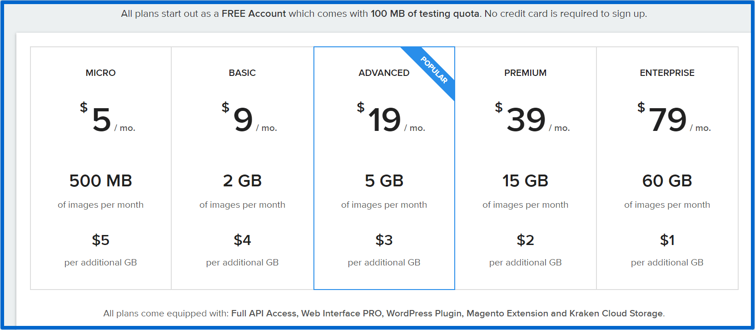Click the 5 GB quota text
The height and width of the screenshot is (330, 755).
coord(384,181)
